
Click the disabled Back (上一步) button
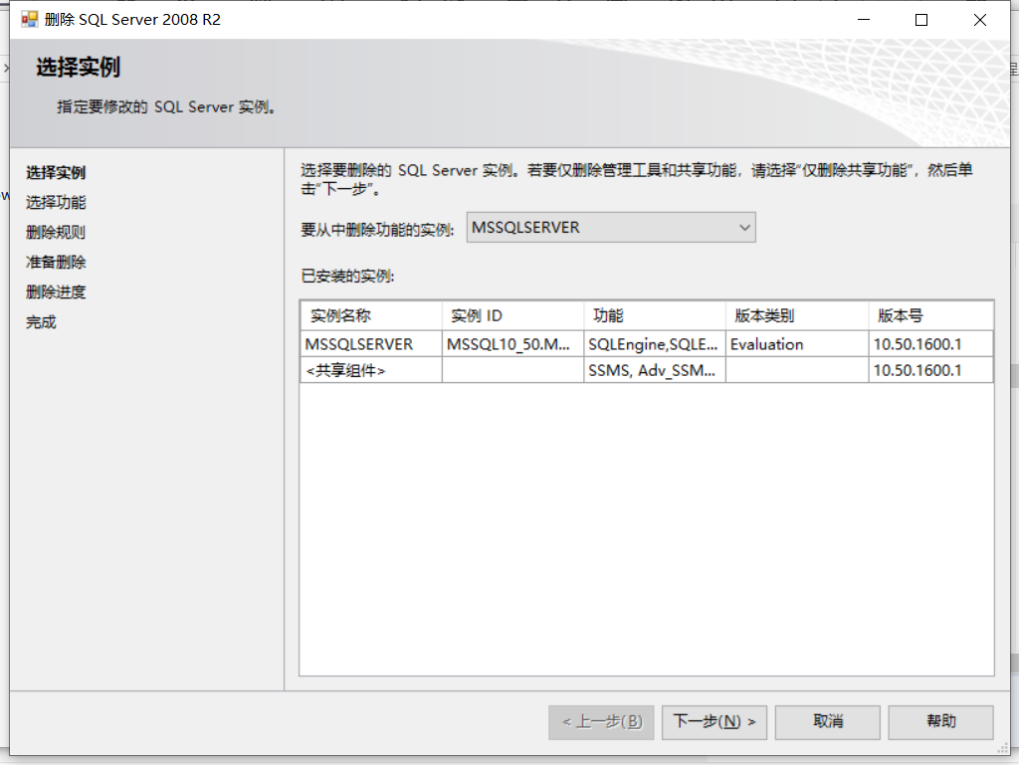point(601,722)
